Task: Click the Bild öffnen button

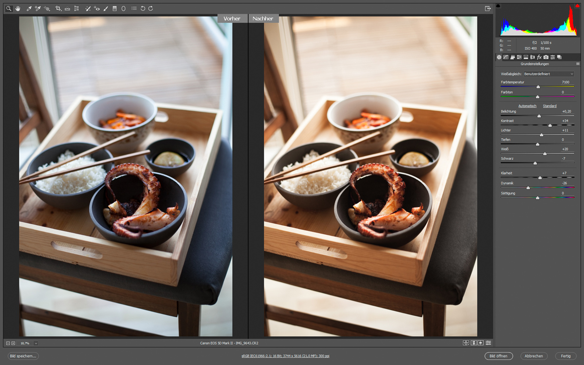Action: tap(498, 356)
